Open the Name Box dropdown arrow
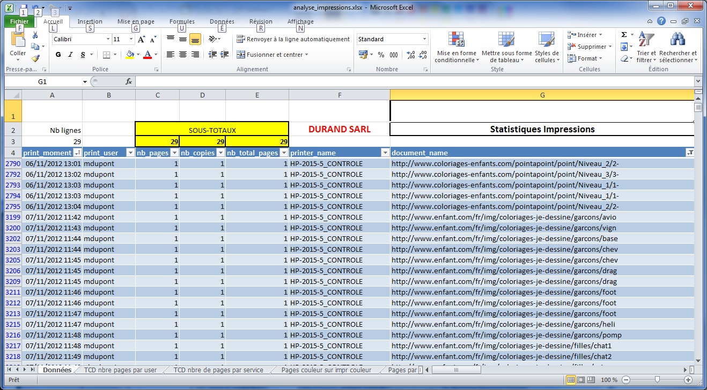 (x=85, y=82)
